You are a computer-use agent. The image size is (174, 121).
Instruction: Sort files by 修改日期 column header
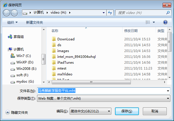131,31
